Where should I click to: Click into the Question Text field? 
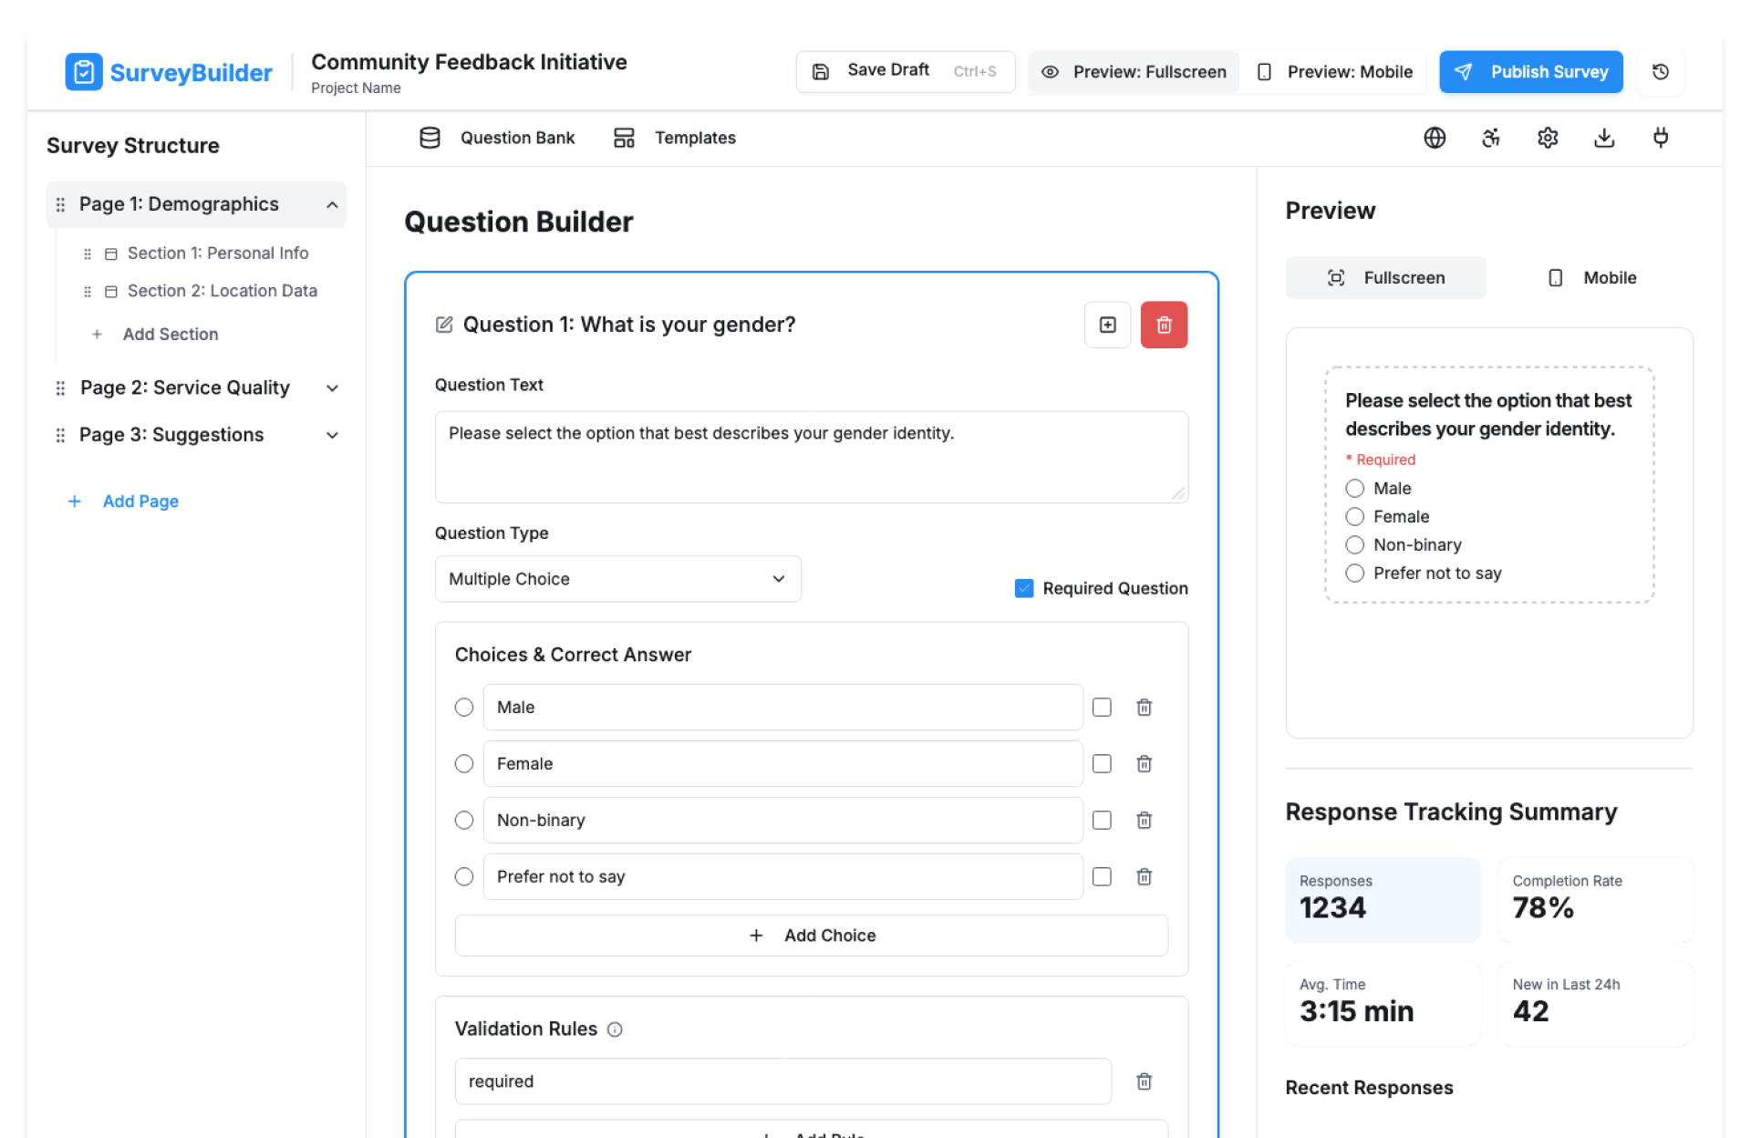pyautogui.click(x=811, y=457)
